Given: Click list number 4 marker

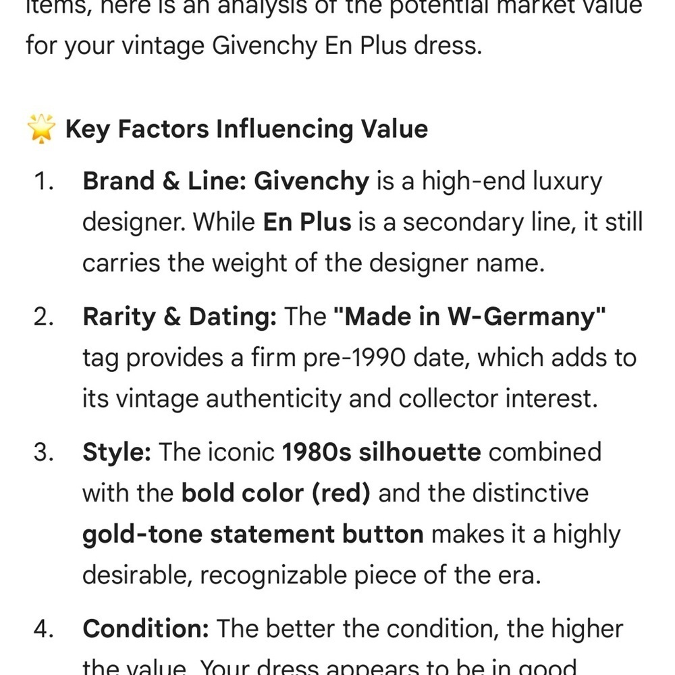Looking at the screenshot, I should (x=43, y=629).
